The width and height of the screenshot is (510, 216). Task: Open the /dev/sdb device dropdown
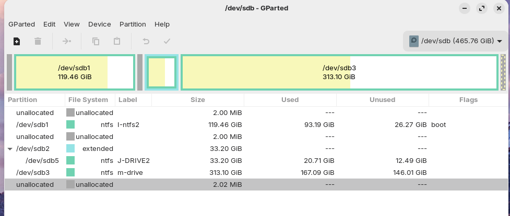point(455,41)
